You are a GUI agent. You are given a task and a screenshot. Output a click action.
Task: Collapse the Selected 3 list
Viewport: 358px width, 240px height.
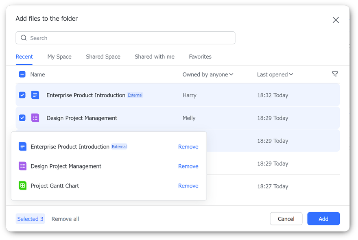point(30,219)
